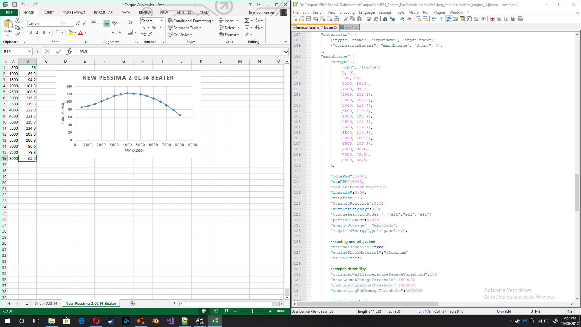The image size is (581, 327).
Task: Click the Increase Font Size icon
Action: [78, 23]
